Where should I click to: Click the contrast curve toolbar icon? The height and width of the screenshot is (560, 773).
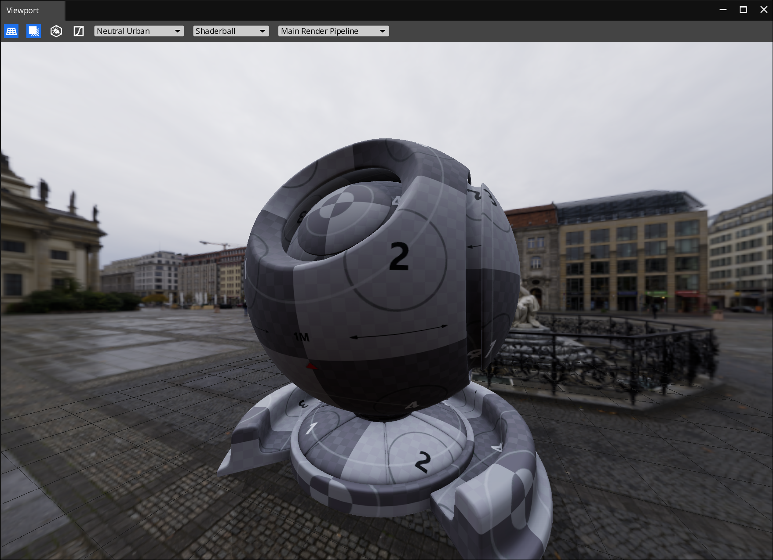pyautogui.click(x=79, y=31)
